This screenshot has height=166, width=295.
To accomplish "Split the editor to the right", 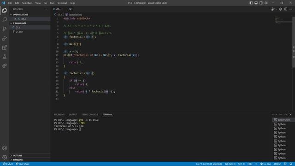I will [x=286, y=9].
